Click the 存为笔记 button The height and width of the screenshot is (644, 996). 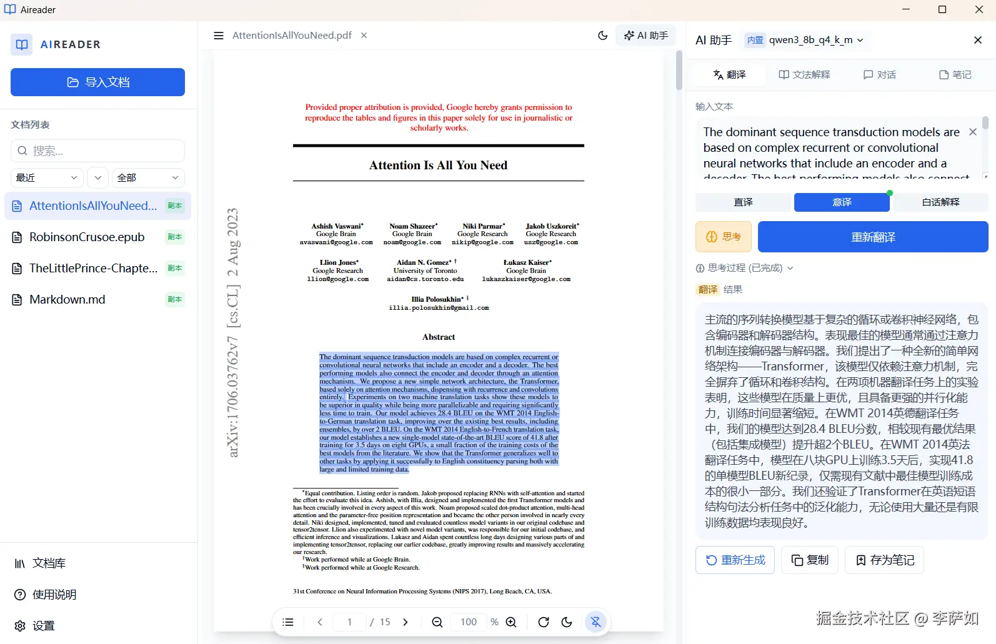tap(884, 560)
